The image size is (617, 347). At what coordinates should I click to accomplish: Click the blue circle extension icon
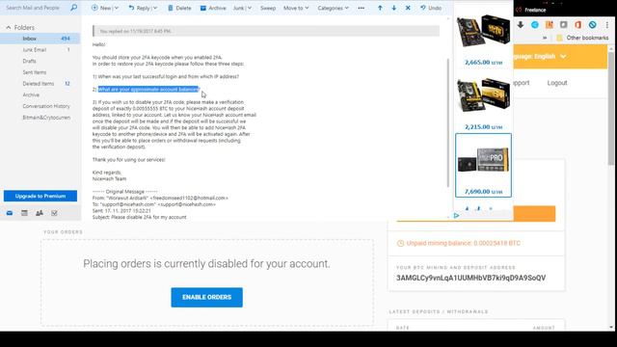coord(535,25)
